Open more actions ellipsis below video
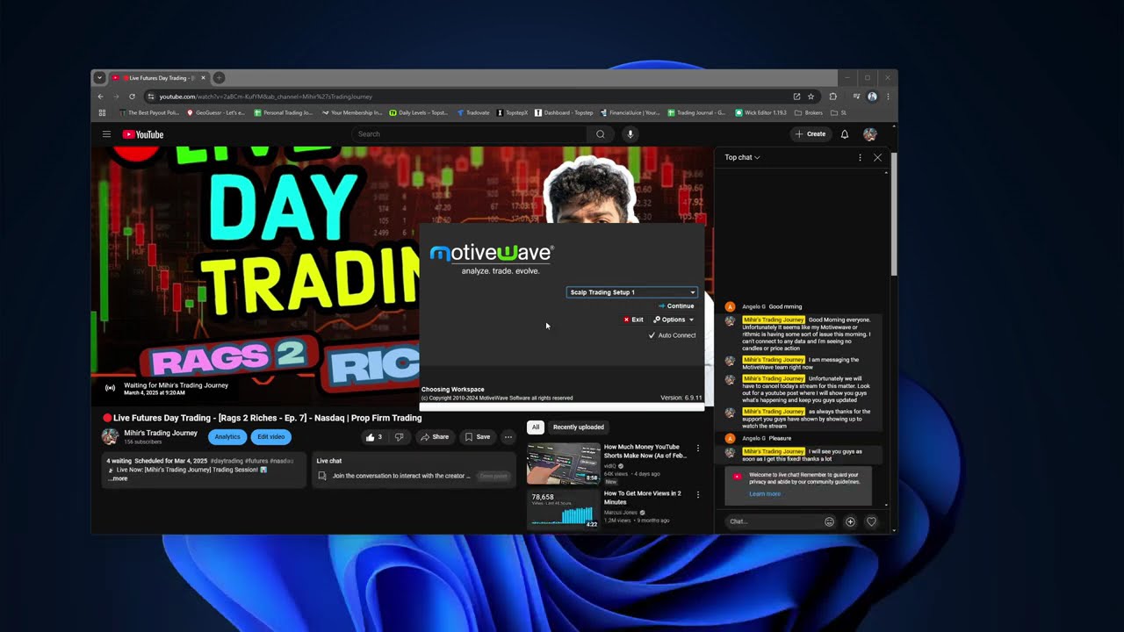1124x632 pixels. click(508, 437)
